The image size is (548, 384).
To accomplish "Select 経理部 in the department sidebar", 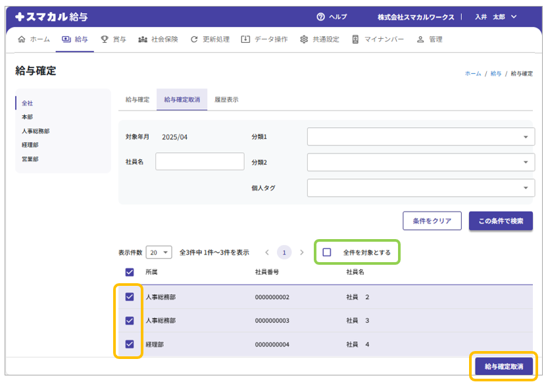I will click(x=30, y=145).
